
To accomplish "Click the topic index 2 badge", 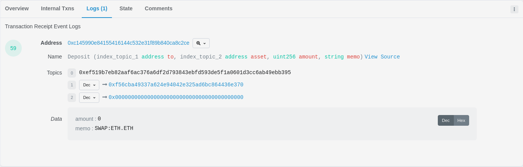I will click(72, 97).
